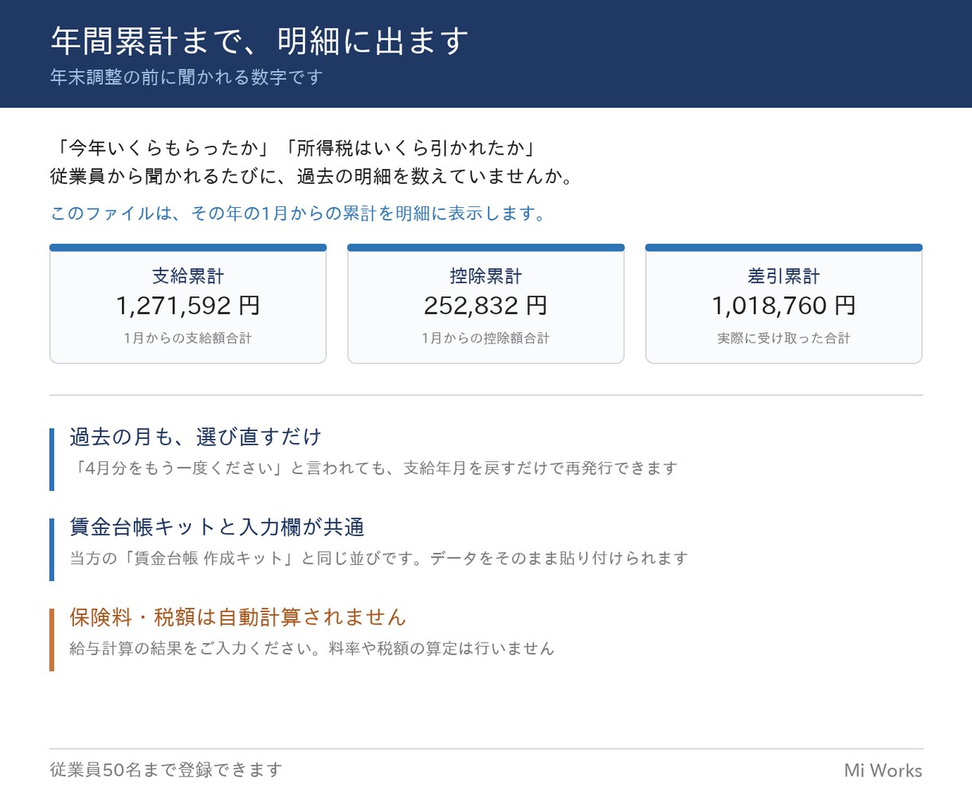Screen dimensions: 972x803
Task: Click the description mentioning 賃金台帳 作成キット
Action: pos(378,558)
